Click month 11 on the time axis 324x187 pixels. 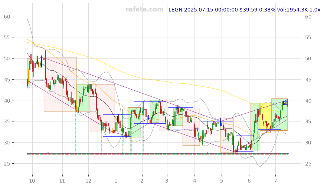point(62,181)
